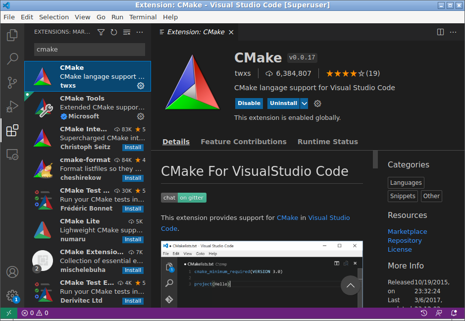Open the View menu

click(82, 17)
